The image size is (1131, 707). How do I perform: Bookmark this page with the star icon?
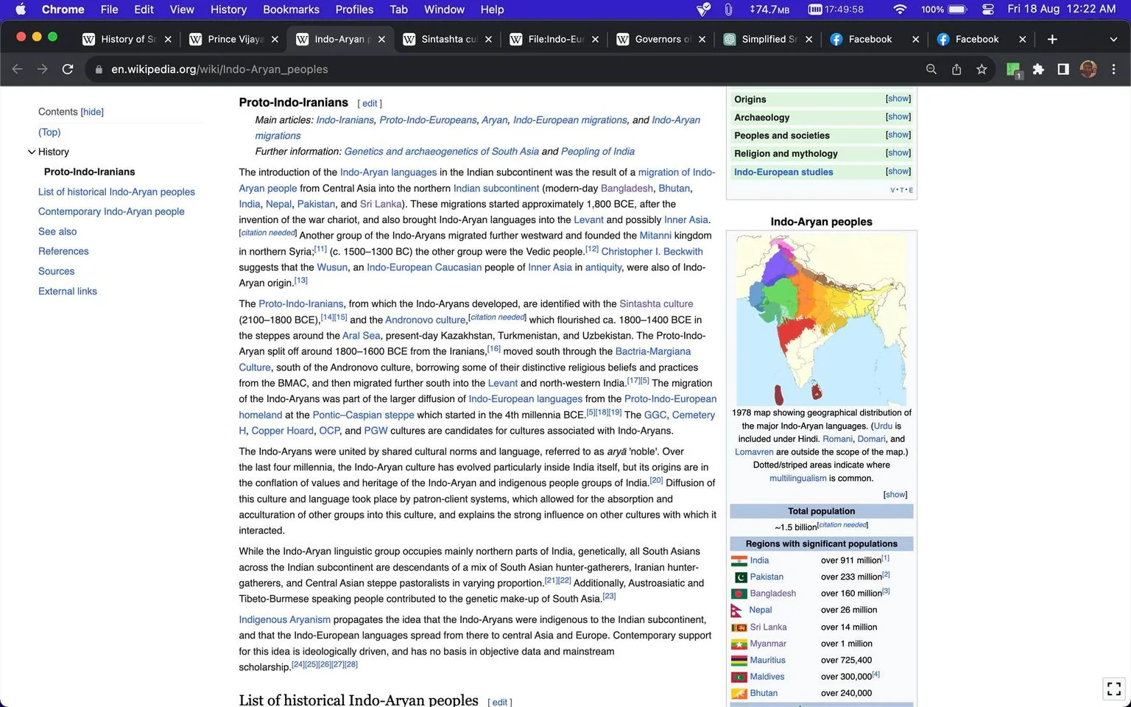[x=982, y=69]
